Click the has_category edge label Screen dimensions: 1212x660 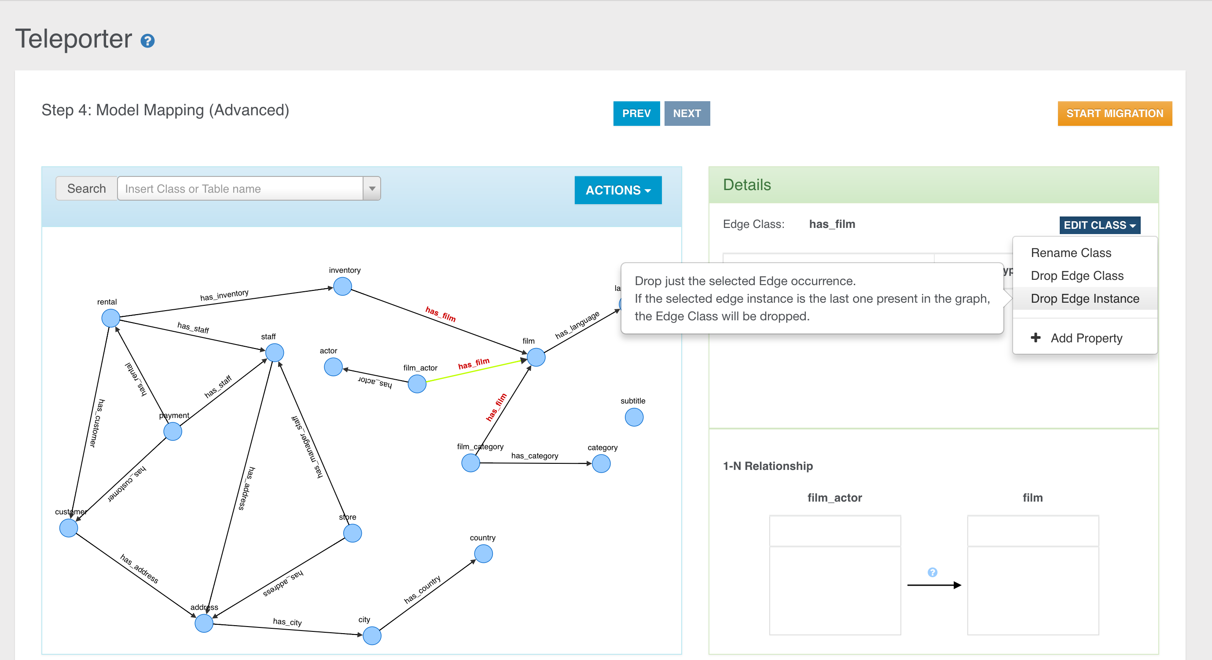coord(534,455)
